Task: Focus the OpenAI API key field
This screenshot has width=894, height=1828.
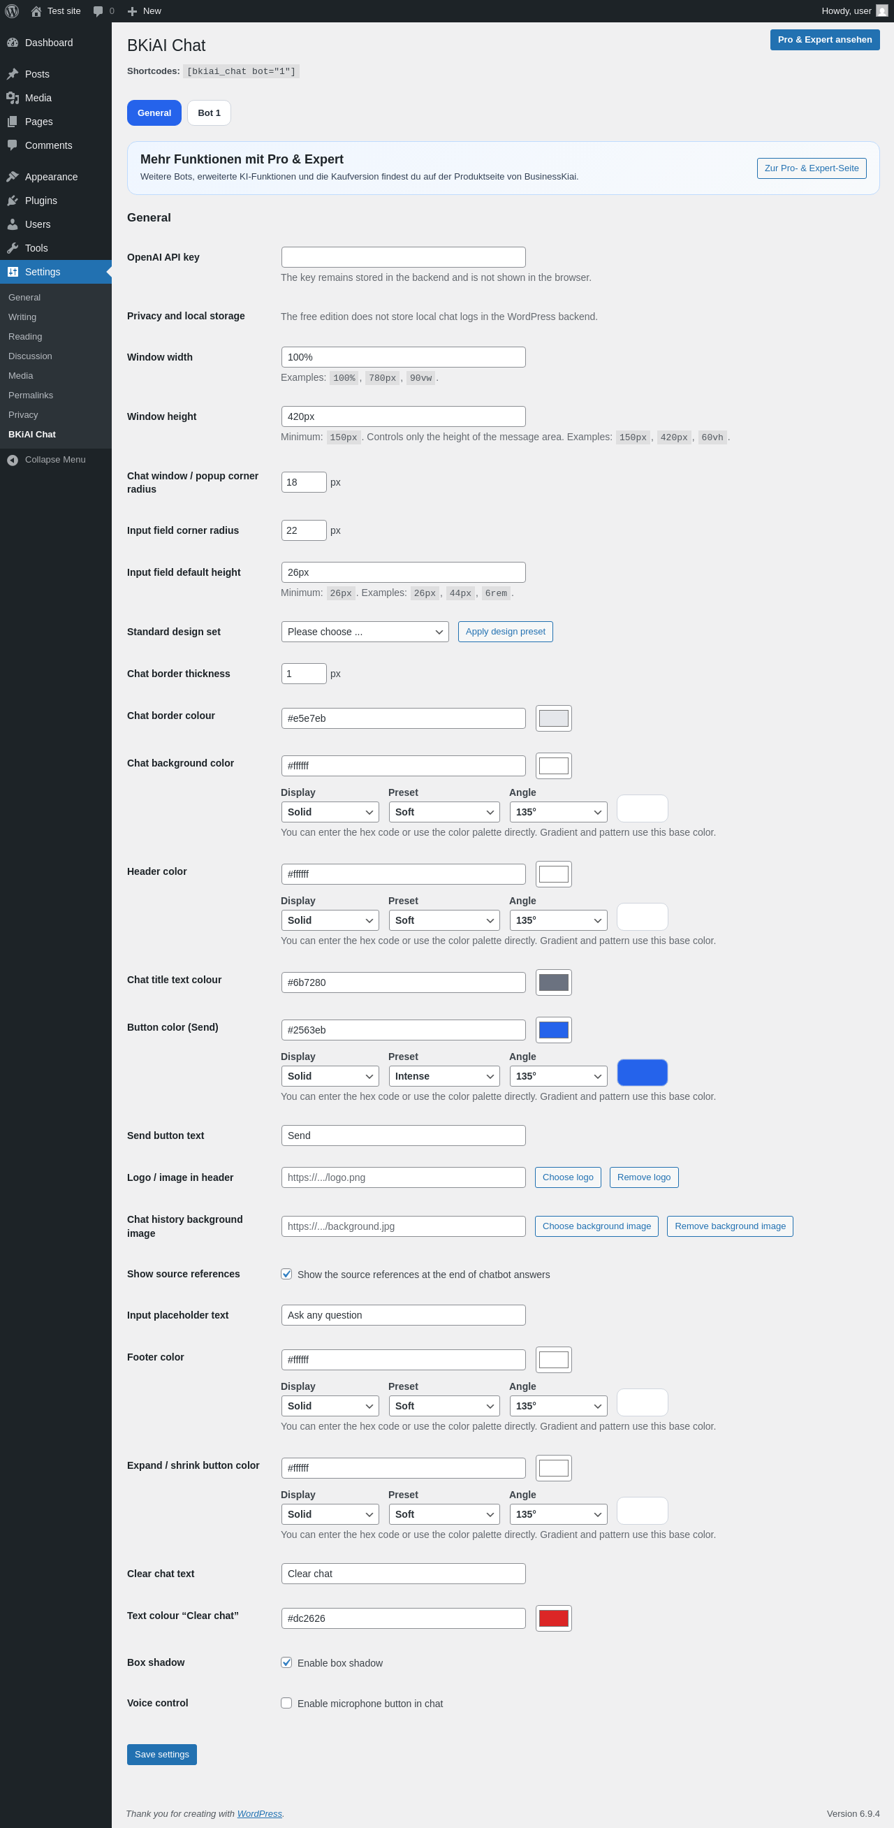Action: tap(403, 257)
